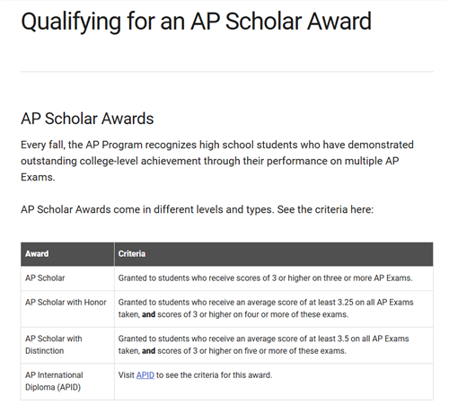The height and width of the screenshot is (405, 449).
Task: Click bold 'and' in the Distinction criteria
Action: tap(148, 351)
